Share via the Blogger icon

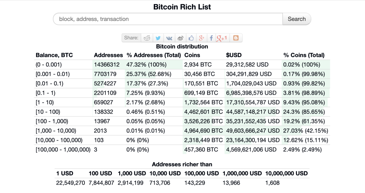(x=236, y=38)
